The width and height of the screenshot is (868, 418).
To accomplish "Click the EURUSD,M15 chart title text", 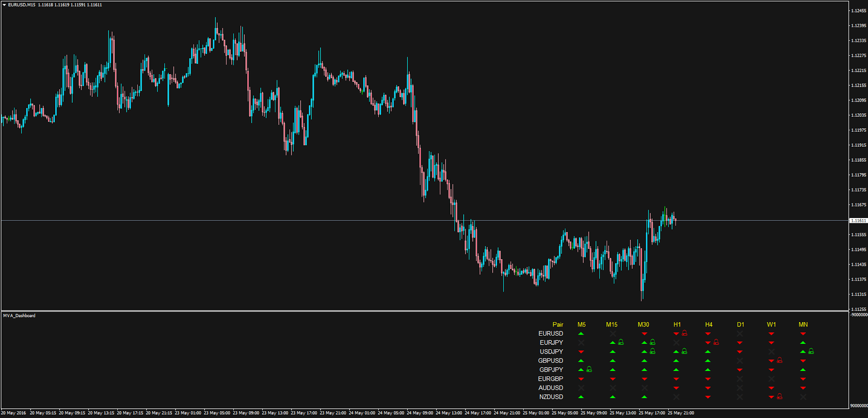I will coord(22,5).
